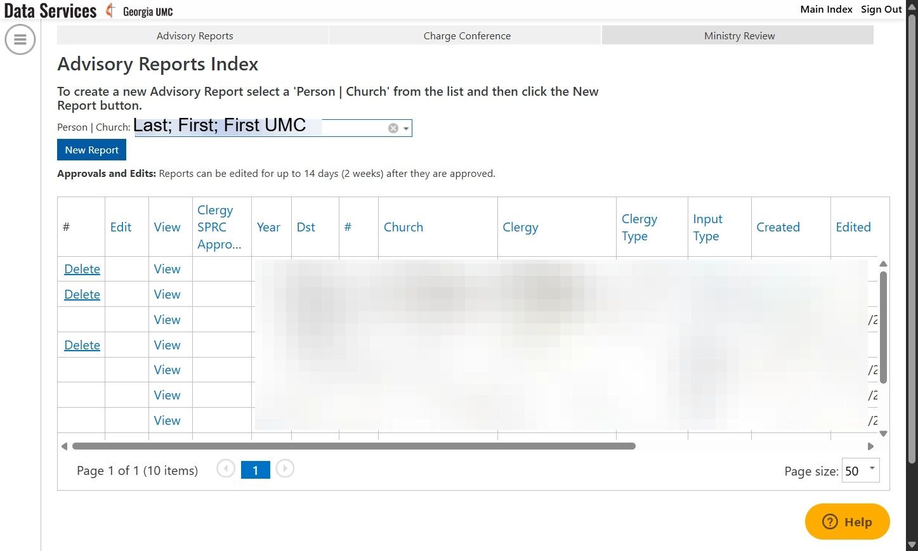Click the United Methodist cross-and-flame logo
The height and width of the screenshot is (551, 918).
(x=110, y=10)
